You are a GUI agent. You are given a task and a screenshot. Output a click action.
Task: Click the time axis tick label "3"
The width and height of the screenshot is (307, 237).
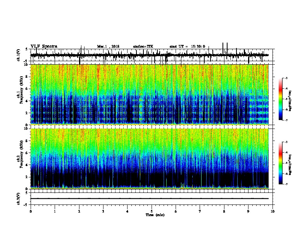pos(103,211)
